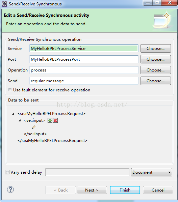
Task: Collapse the MyHelloBPELProcessRequest tree node
Action: tap(13, 114)
